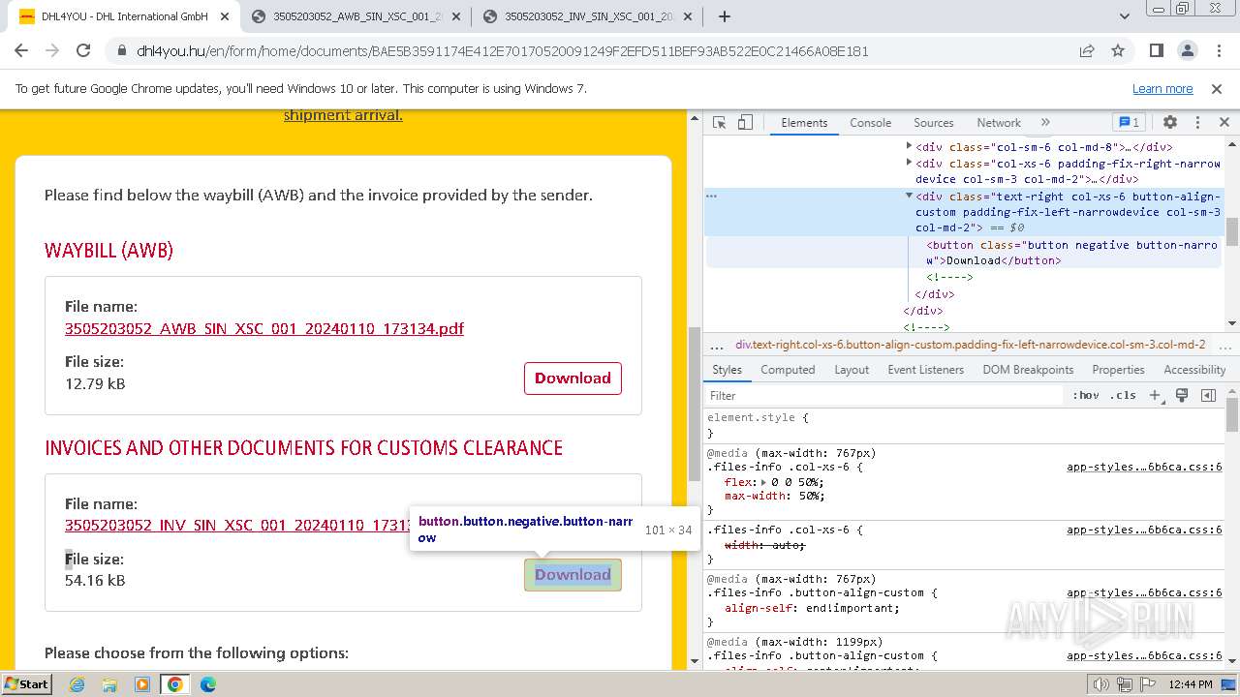Click the align-self: end!important declaration
Image resolution: width=1240 pixels, height=697 pixels.
tap(812, 609)
